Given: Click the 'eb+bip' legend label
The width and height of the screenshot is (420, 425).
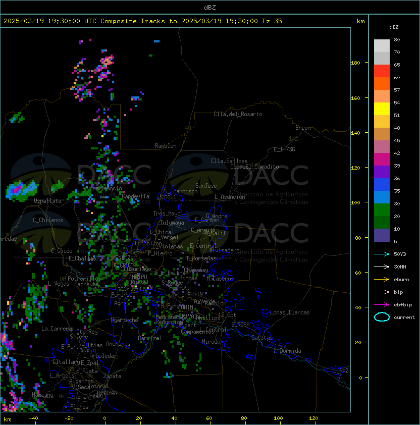Looking at the screenshot, I should click(x=403, y=305).
